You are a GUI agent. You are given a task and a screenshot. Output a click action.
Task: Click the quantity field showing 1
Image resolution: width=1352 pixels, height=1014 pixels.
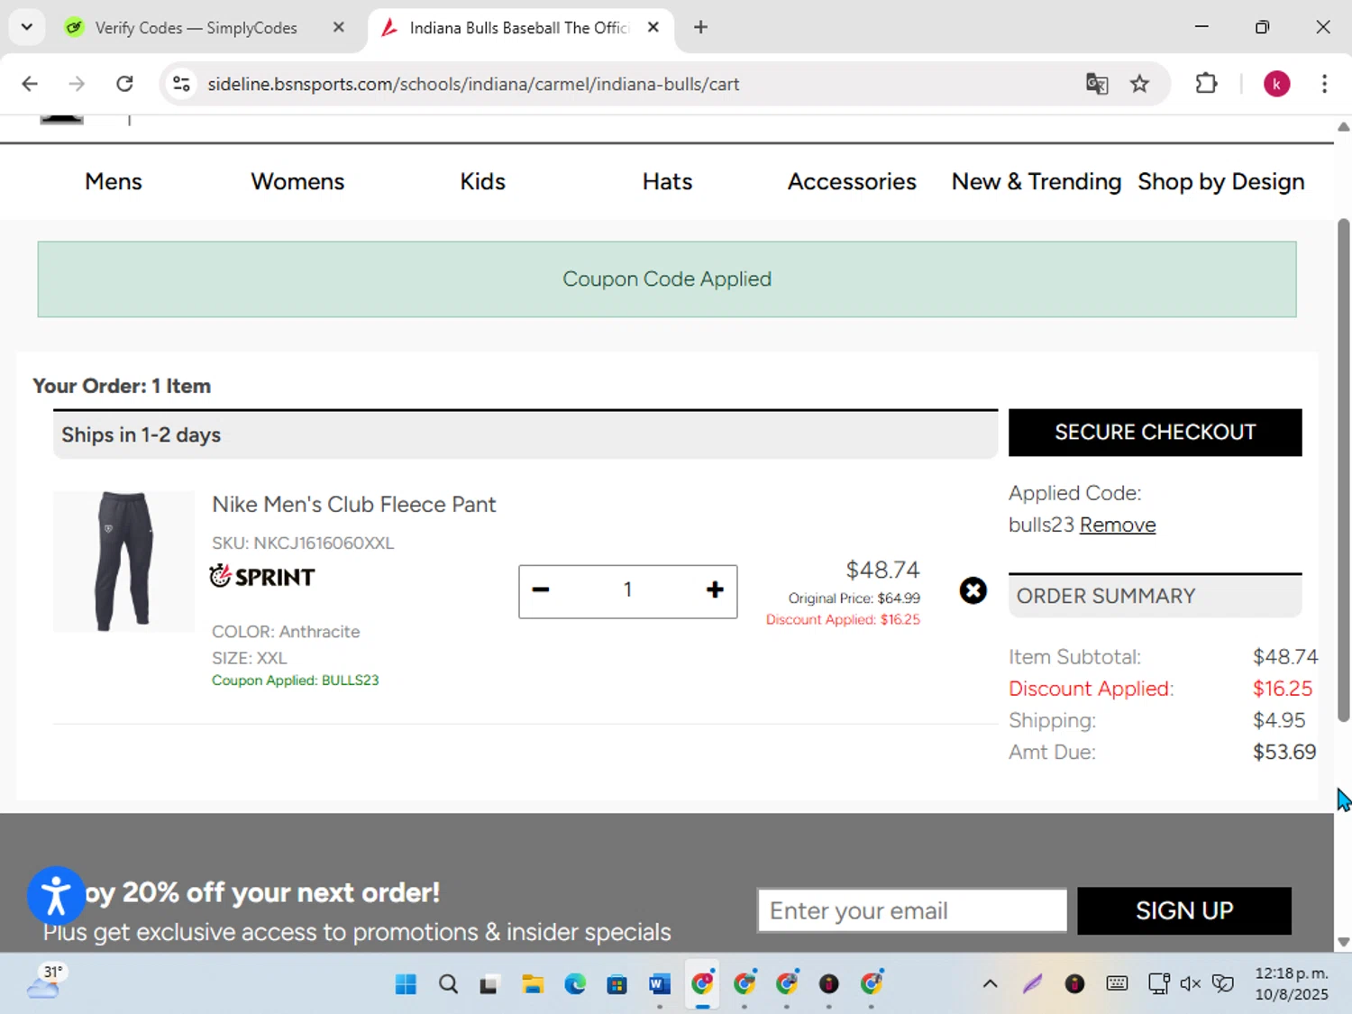pos(627,590)
